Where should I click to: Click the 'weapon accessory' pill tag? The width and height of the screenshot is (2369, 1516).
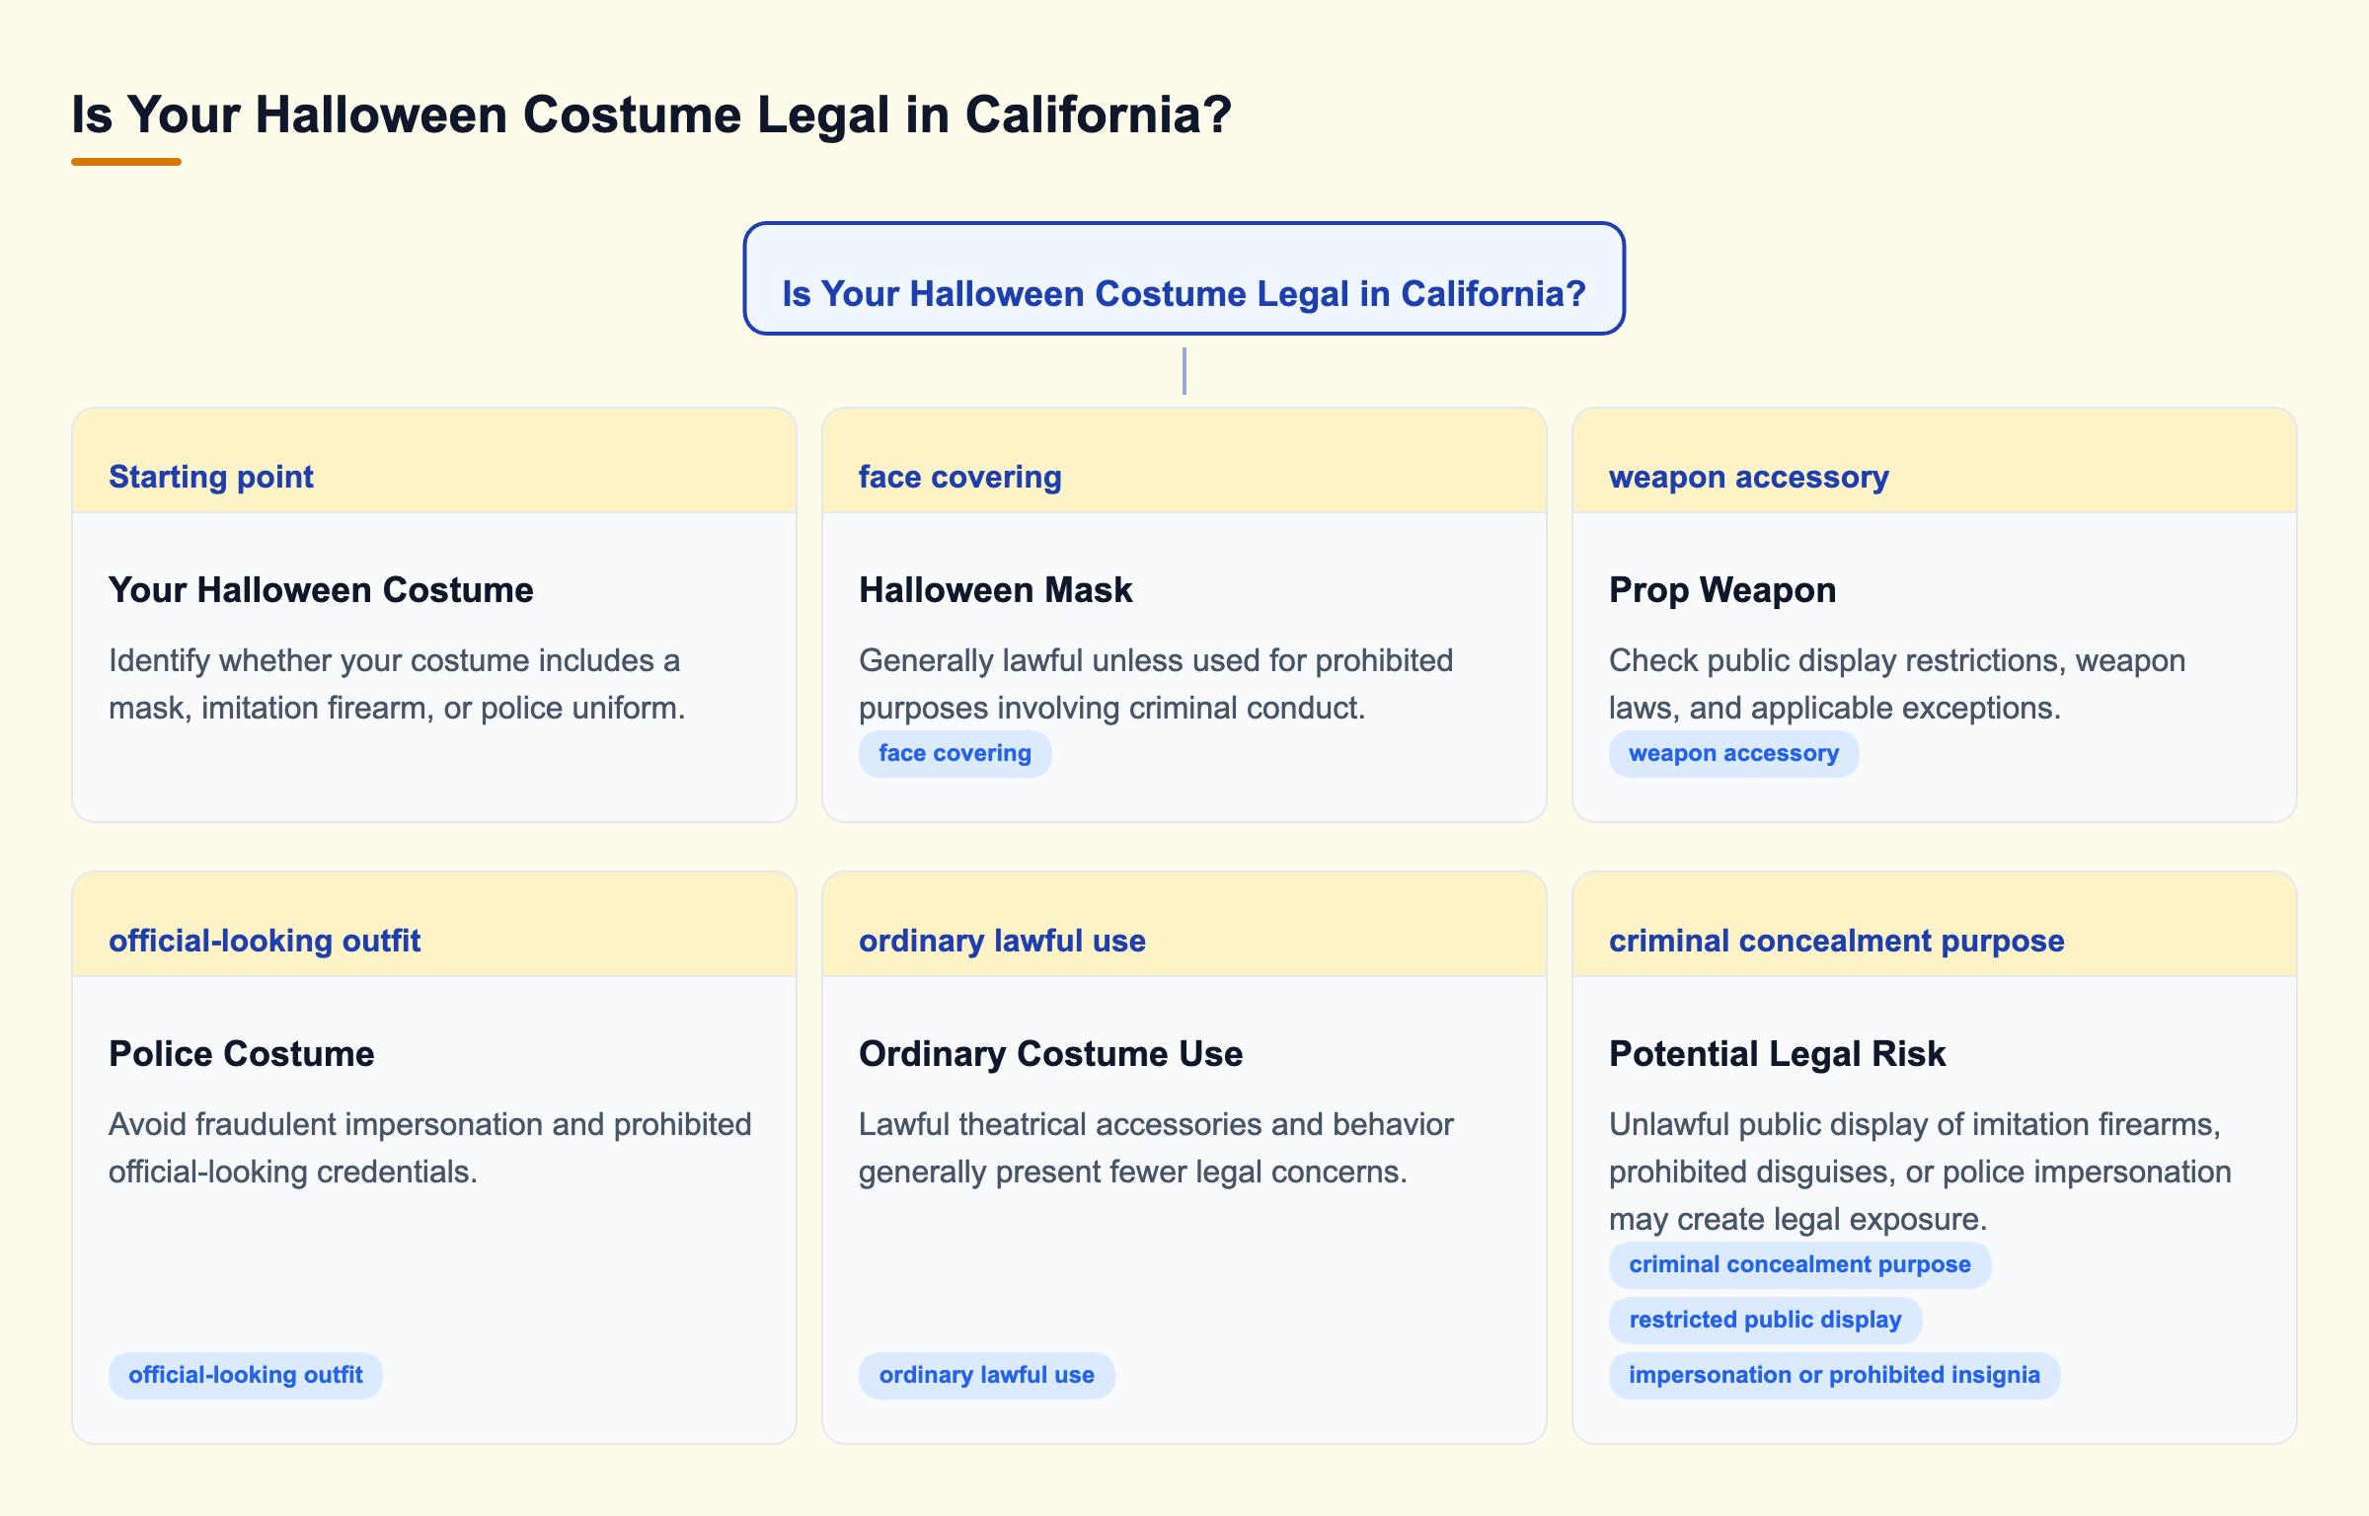1733,753
